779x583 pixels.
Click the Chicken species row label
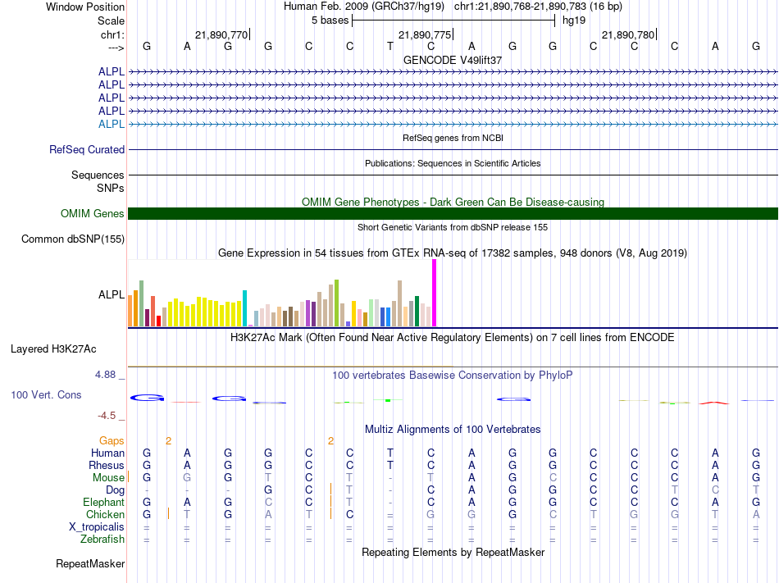[105, 514]
